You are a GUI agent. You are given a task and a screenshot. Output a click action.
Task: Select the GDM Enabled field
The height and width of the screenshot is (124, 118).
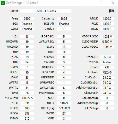coord(27,29)
